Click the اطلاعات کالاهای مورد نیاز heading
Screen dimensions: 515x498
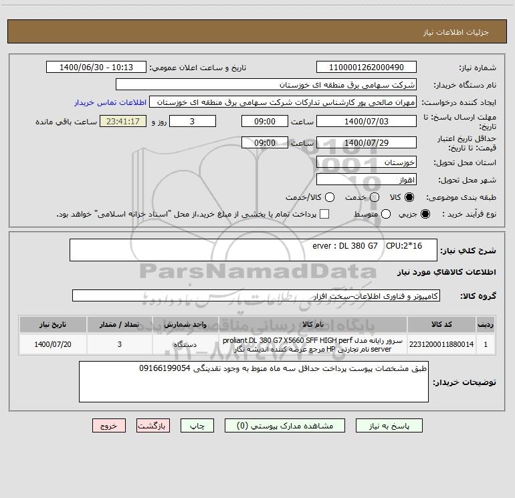pyautogui.click(x=447, y=272)
